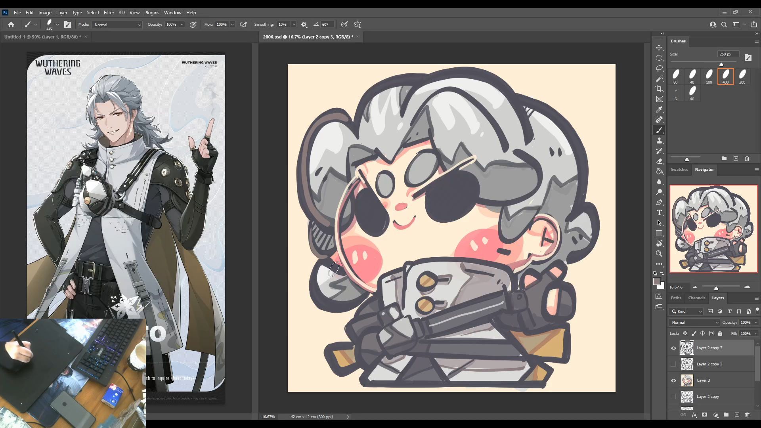
Task: Select the Type tool
Action: pyautogui.click(x=659, y=212)
